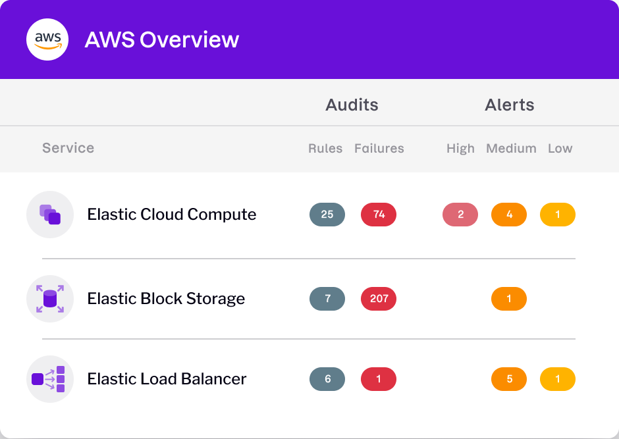
Task: Click the Medium alert count 5 for Load Balancer
Action: 508,378
